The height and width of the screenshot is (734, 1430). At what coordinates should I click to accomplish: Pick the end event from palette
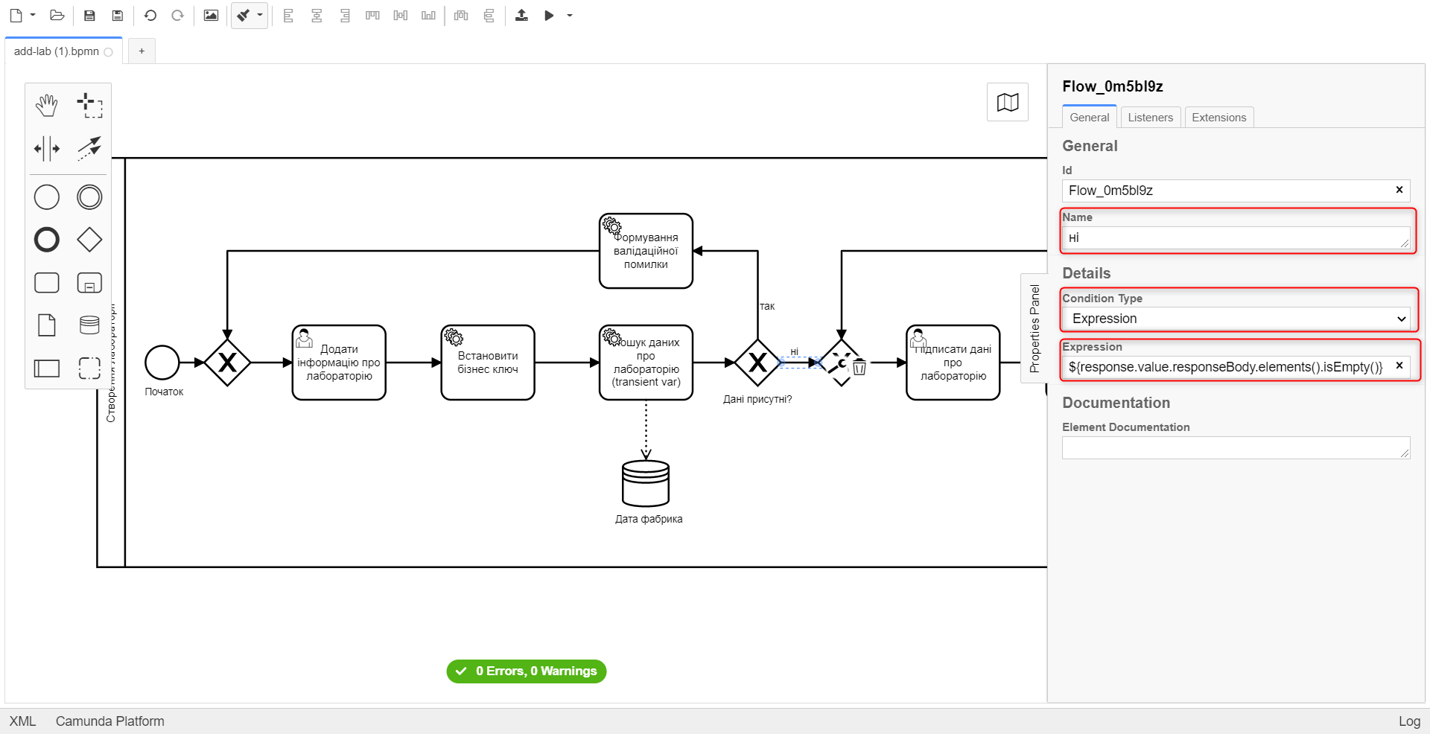(x=47, y=240)
